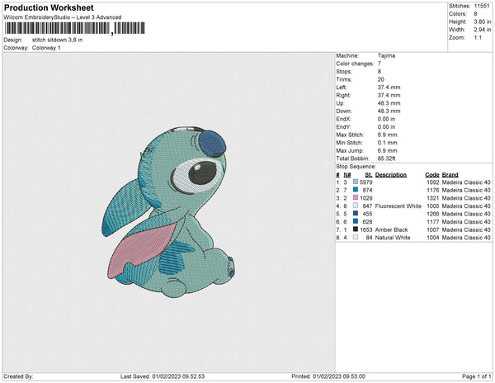Select the blue swatch for code 1176

coord(356,190)
